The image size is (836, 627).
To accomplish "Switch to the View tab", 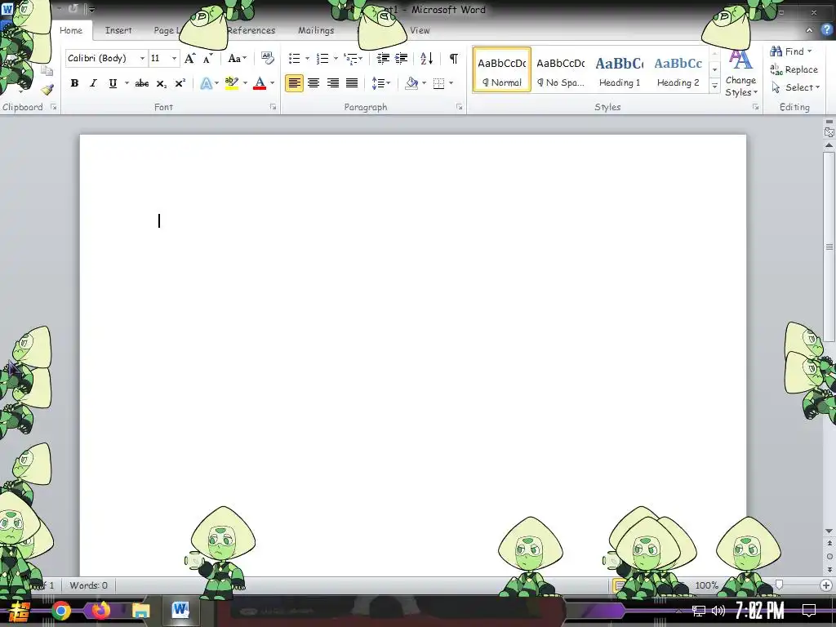I will [420, 30].
